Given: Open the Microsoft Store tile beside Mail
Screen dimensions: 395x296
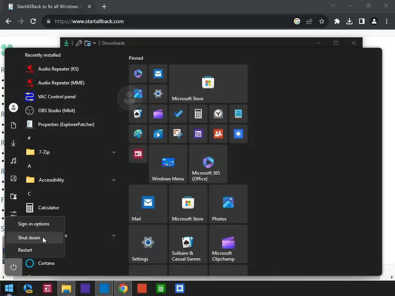Looking at the screenshot, I should [188, 204].
